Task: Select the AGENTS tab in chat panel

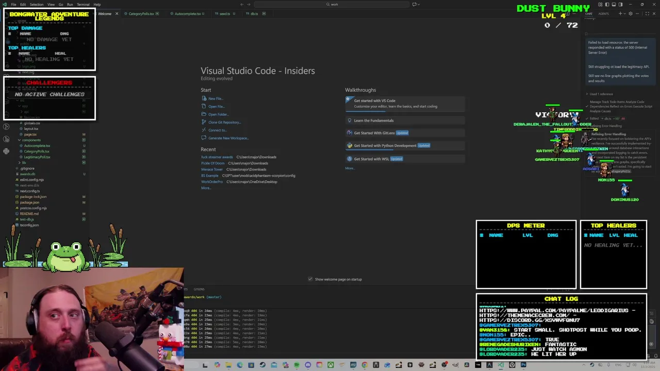Action: (603, 14)
